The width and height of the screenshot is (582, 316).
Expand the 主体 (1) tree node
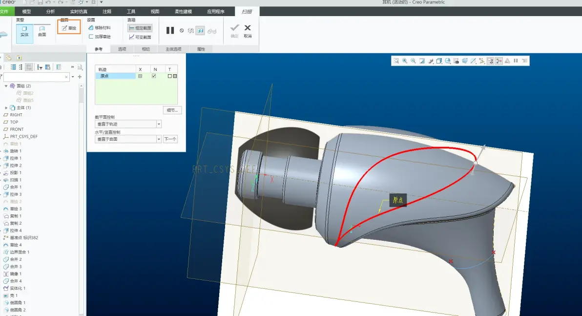[x=6, y=107]
